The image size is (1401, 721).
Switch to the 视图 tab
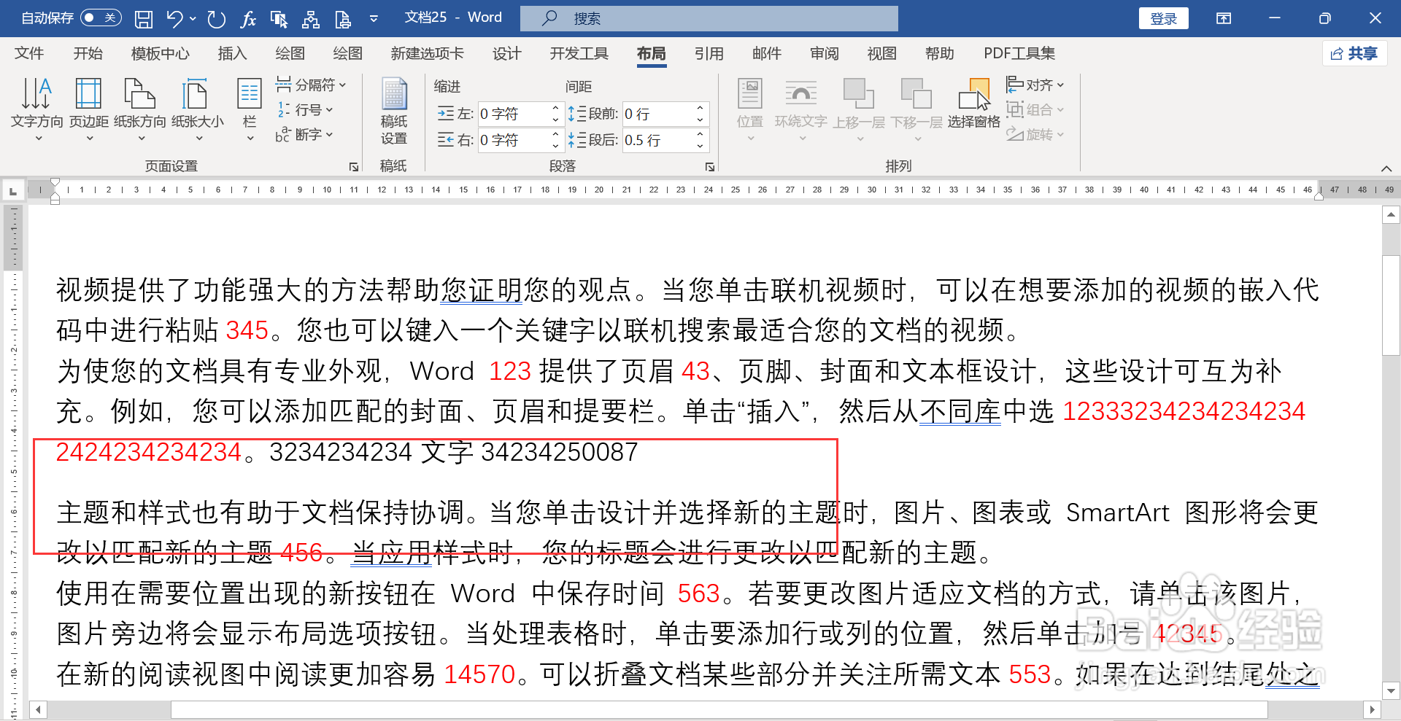coord(881,53)
